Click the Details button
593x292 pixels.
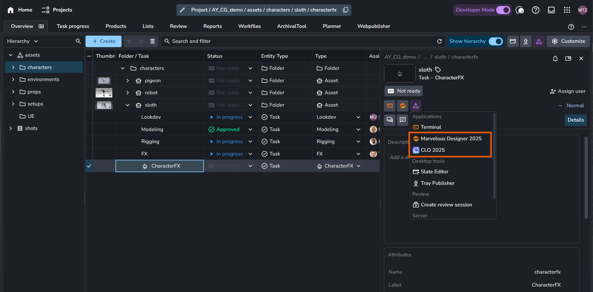pos(576,120)
